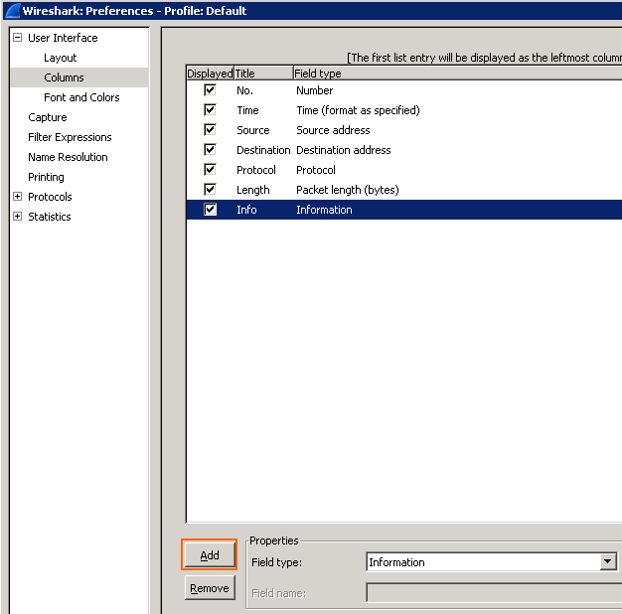The height and width of the screenshot is (614, 622).
Task: Open the Field type dropdown arrow
Action: pos(608,561)
